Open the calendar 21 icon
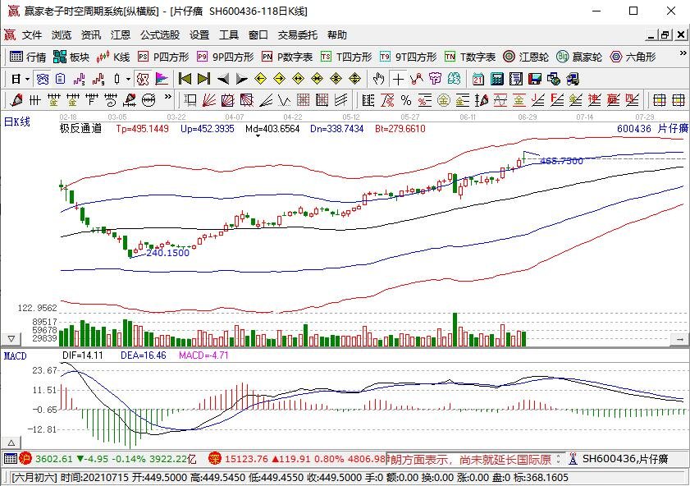The height and width of the screenshot is (486, 690). pyautogui.click(x=478, y=80)
